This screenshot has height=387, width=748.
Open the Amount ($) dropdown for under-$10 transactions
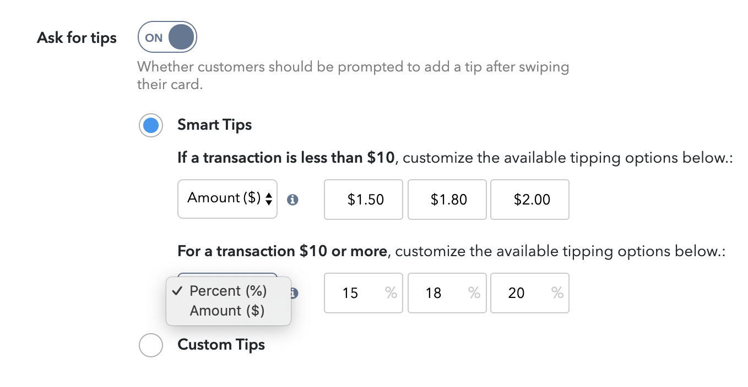[x=227, y=198]
